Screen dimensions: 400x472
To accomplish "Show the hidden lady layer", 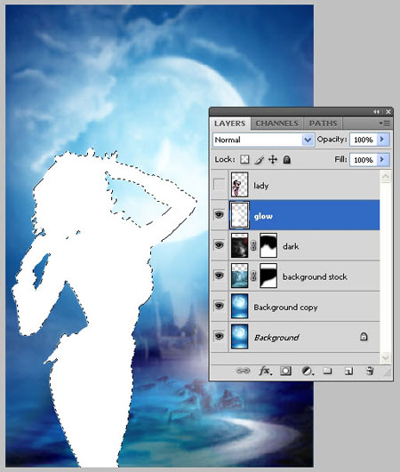I will coord(219,185).
